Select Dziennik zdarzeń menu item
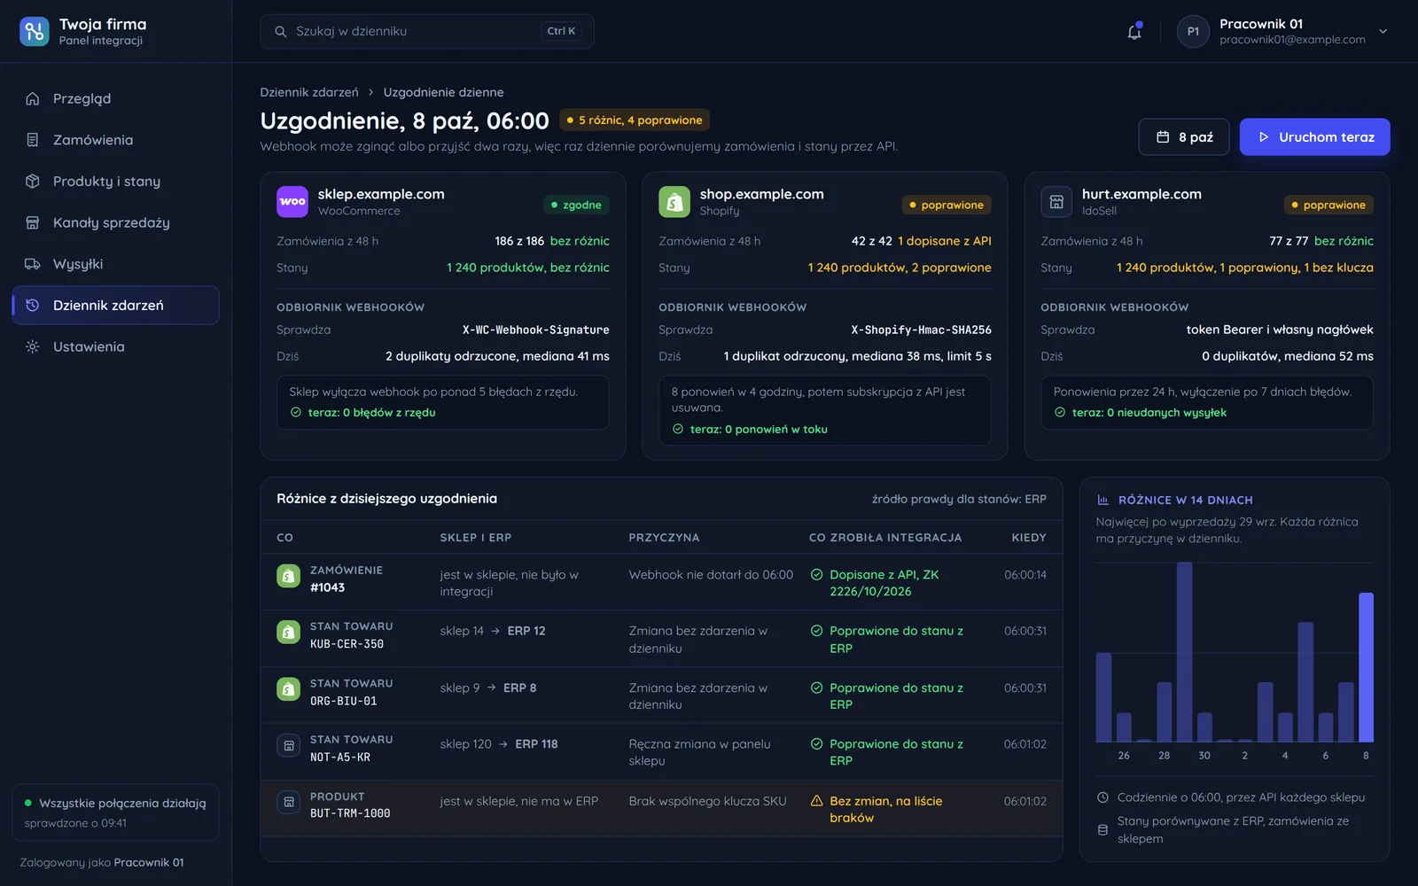 coord(115,305)
